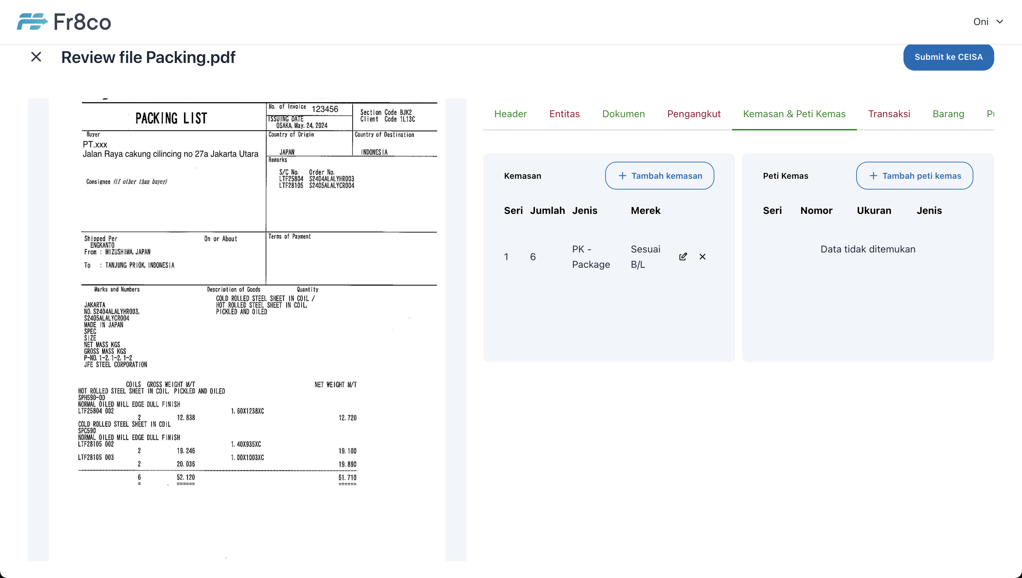Select Kemasan & Peti Kemas tab
Viewport: 1022px width, 578px height.
click(794, 114)
